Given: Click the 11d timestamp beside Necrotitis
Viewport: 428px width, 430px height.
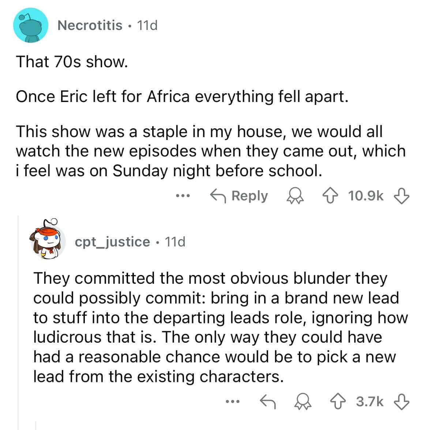Looking at the screenshot, I should (x=147, y=25).
